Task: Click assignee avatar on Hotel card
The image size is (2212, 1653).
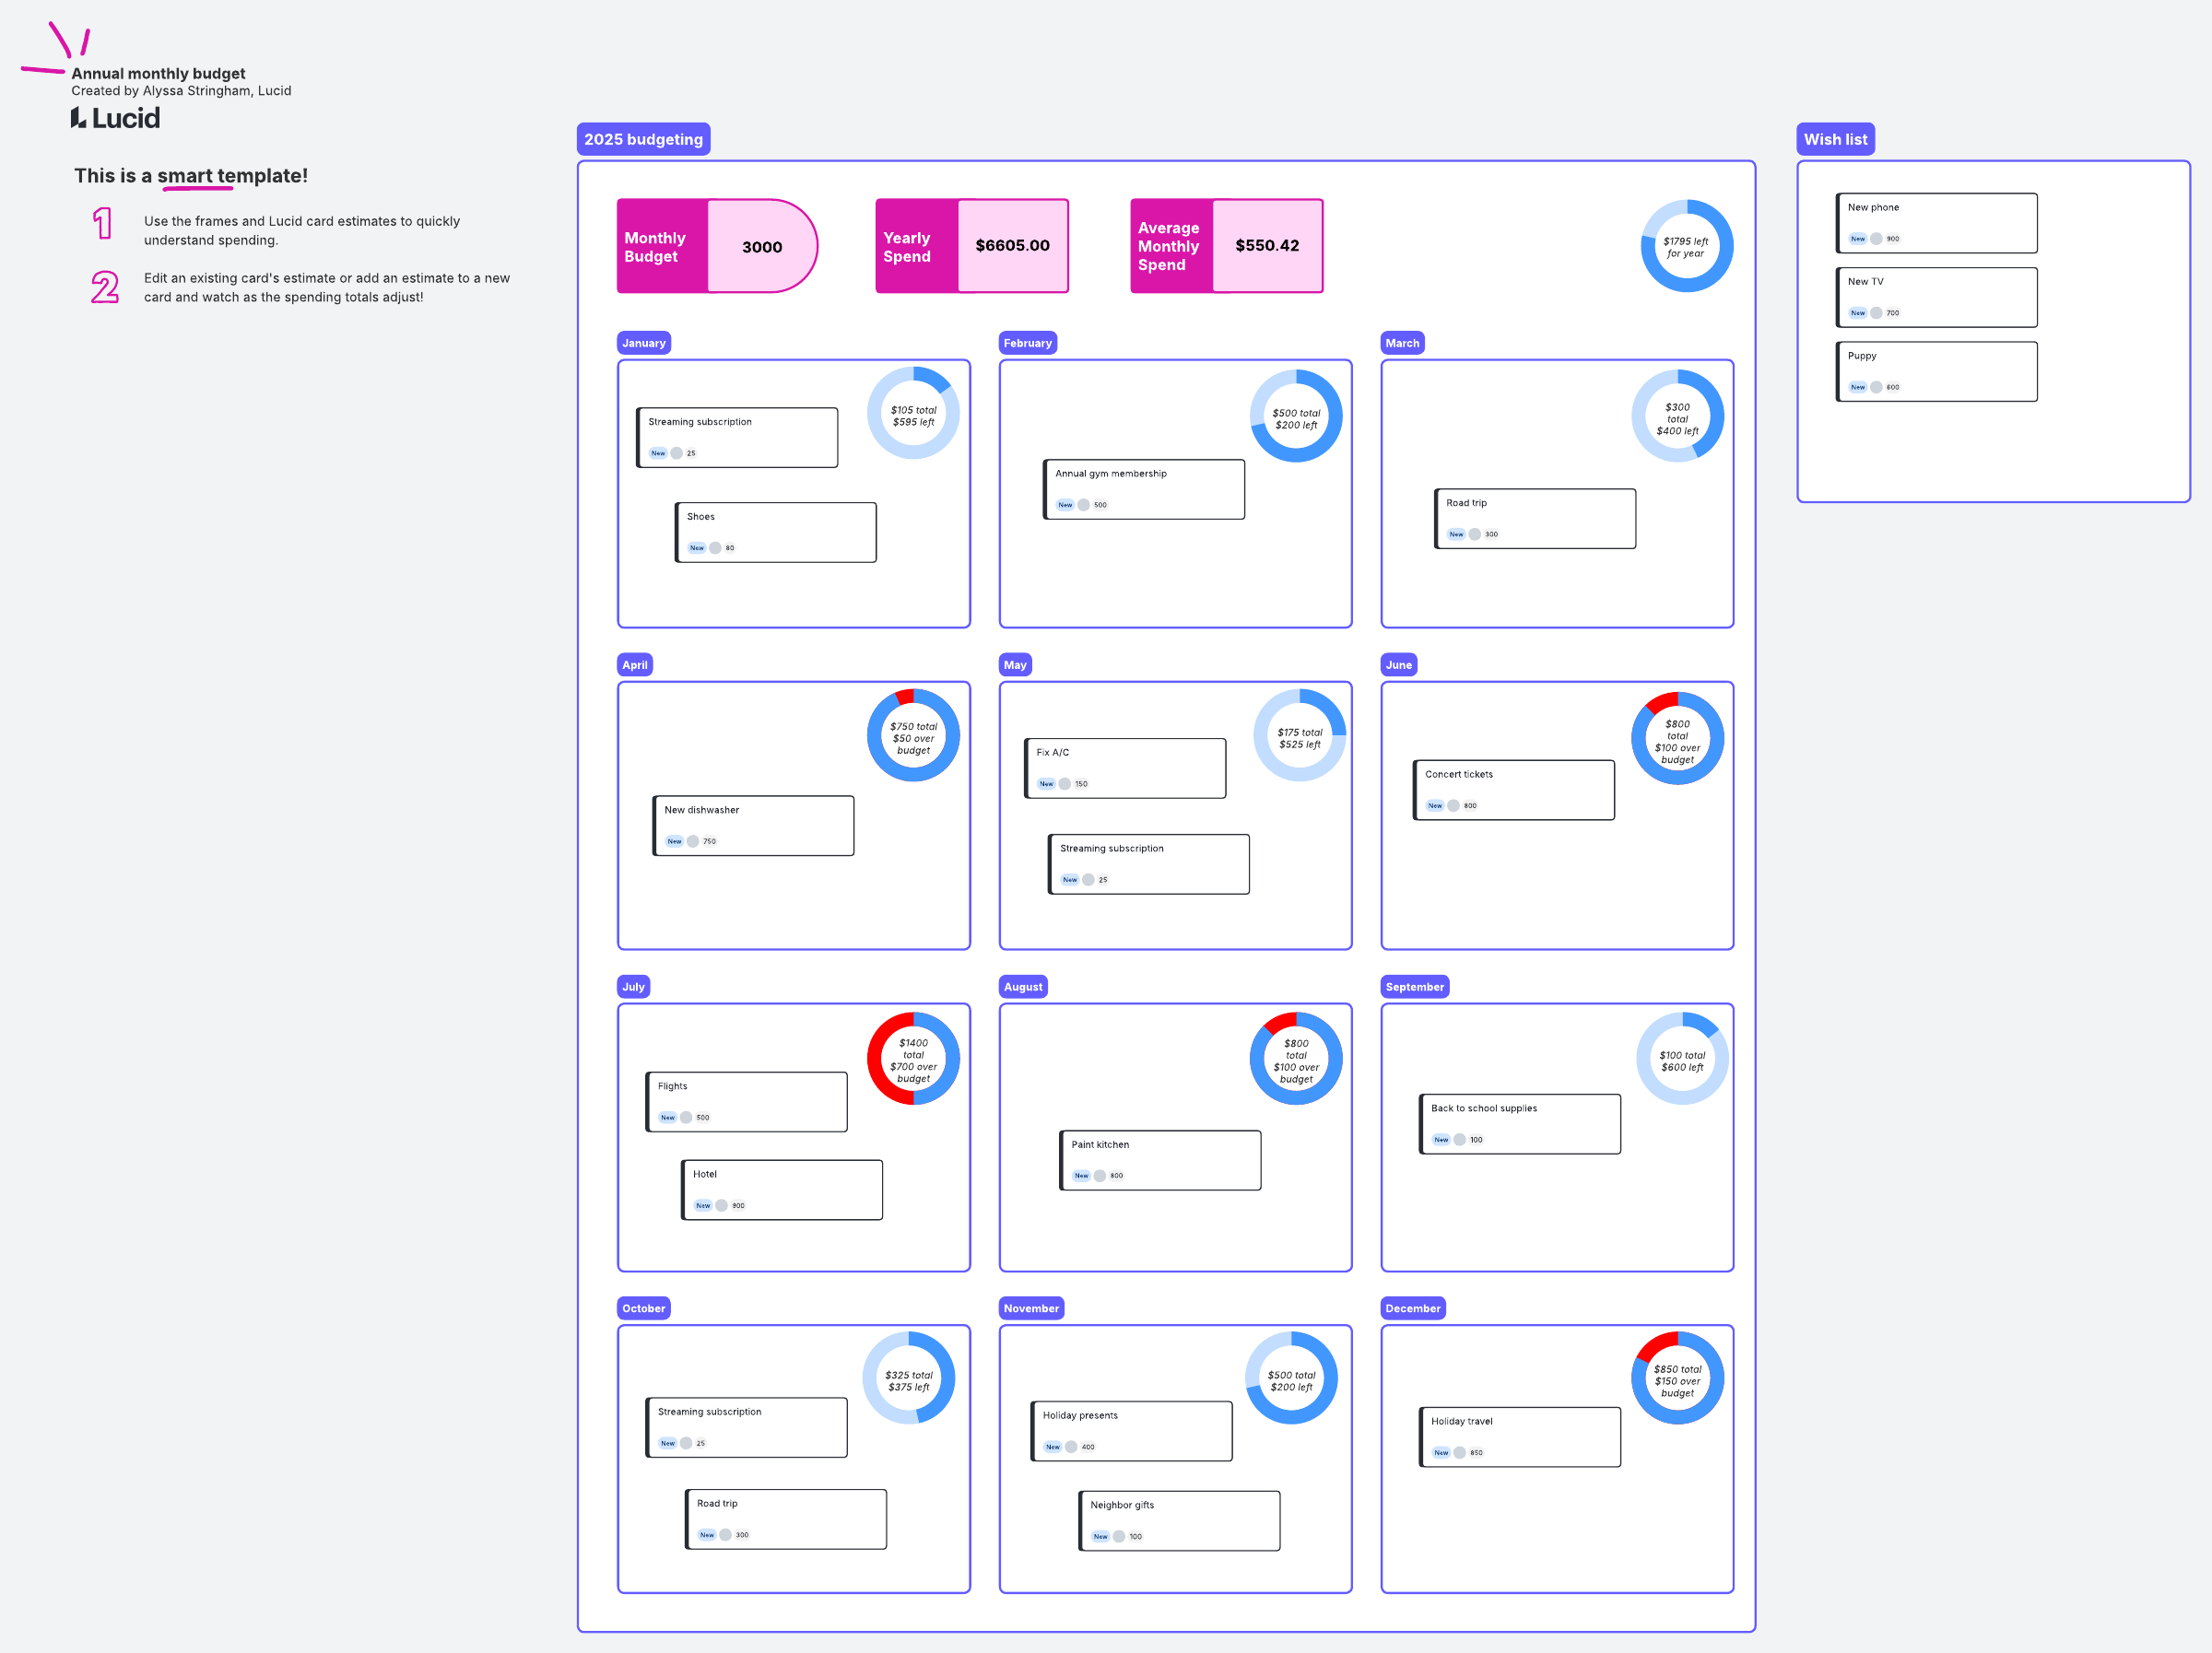Action: tap(721, 1206)
